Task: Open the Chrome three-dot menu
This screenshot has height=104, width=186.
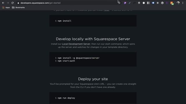Action: click(x=183, y=3)
